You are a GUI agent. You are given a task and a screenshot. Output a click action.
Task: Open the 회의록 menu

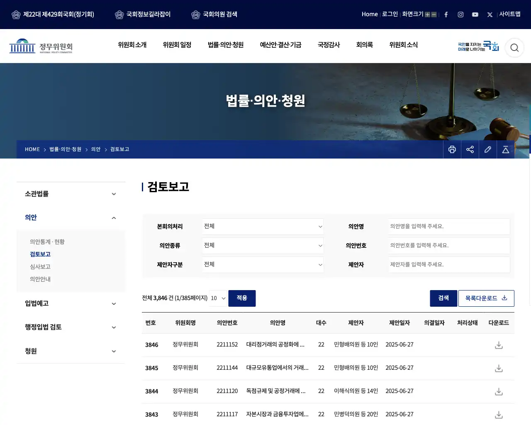(365, 45)
